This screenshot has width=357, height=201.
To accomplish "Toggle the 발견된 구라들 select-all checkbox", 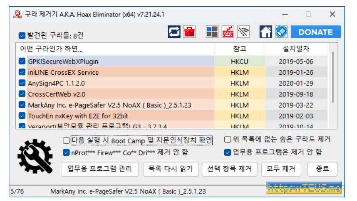I will point(22,35).
